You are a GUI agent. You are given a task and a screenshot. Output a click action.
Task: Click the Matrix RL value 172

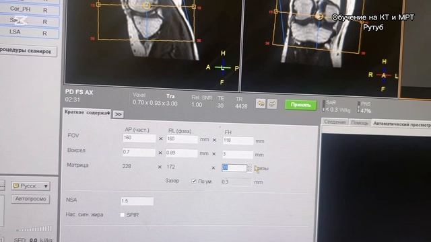point(170,167)
